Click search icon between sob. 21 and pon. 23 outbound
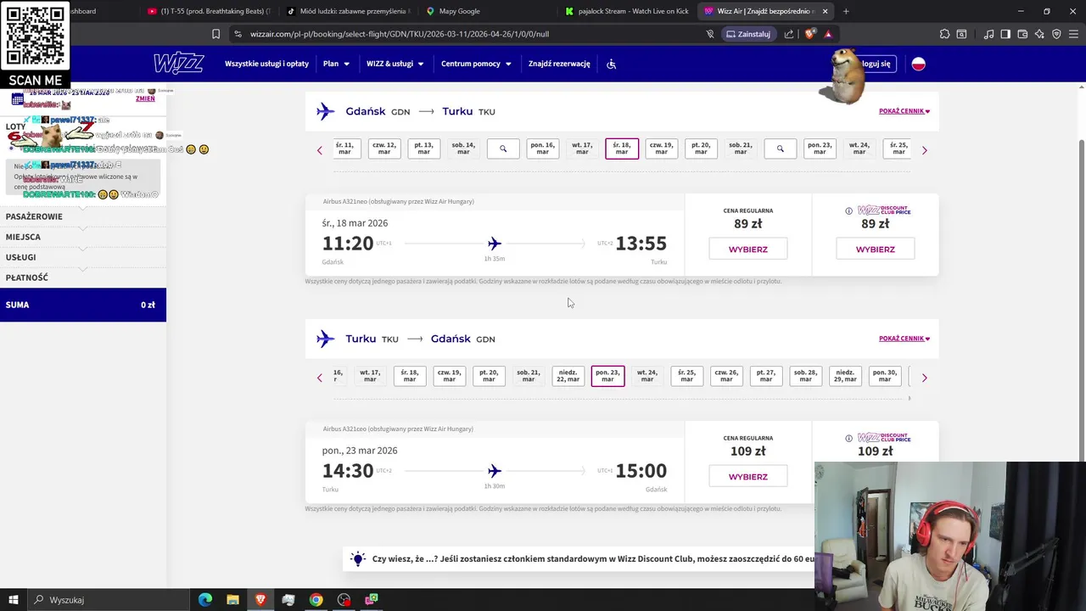This screenshot has height=611, width=1086. pyautogui.click(x=780, y=149)
